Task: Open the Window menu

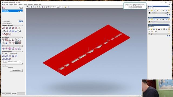Action: coord(36,5)
